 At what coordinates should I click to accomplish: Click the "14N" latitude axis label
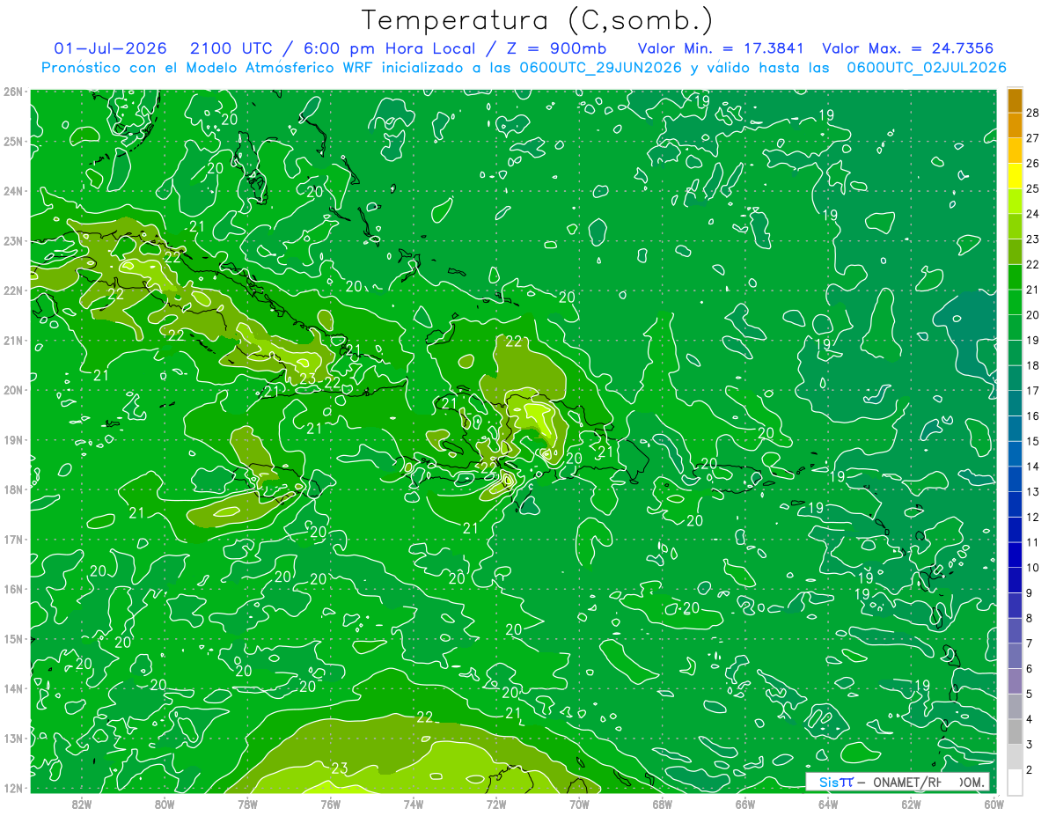point(12,688)
